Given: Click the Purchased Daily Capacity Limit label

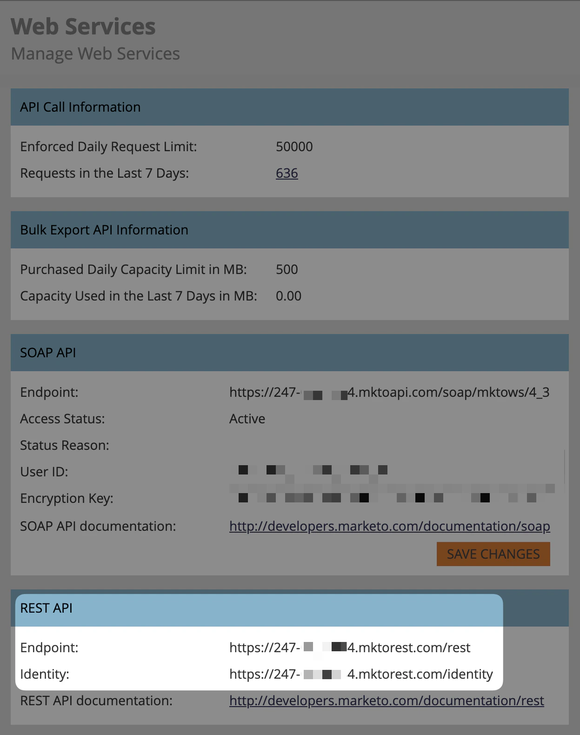Looking at the screenshot, I should click(133, 269).
